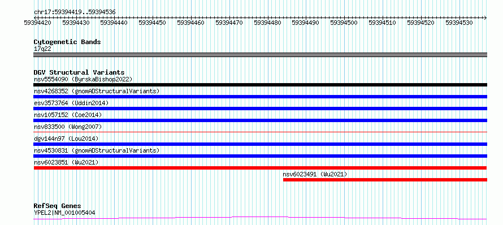
Task: Open nsv6023851 (Wu2021) variant label
Action: point(66,162)
